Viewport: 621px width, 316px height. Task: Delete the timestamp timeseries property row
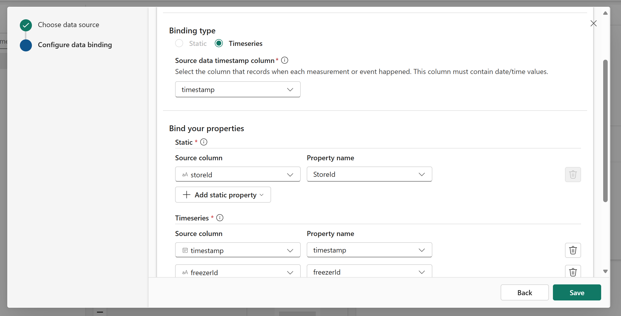(573, 250)
